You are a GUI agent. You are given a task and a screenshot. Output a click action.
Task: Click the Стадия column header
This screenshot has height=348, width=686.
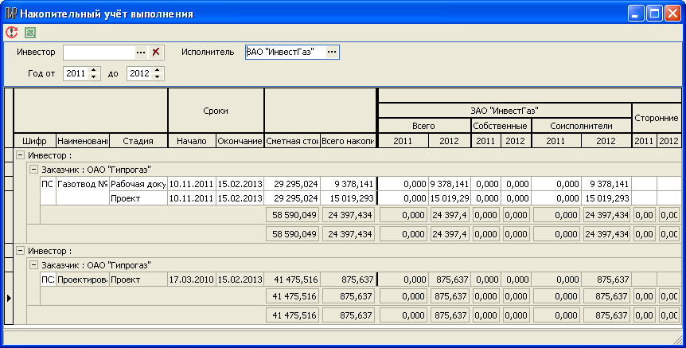pyautogui.click(x=138, y=141)
